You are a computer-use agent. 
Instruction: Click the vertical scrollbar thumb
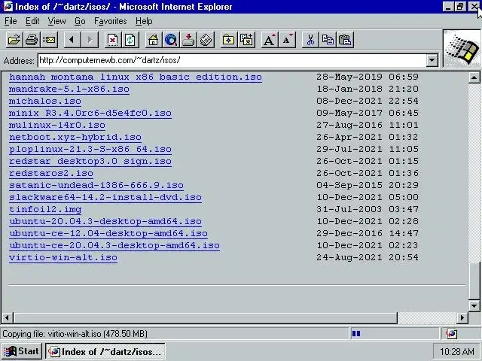[x=474, y=281]
